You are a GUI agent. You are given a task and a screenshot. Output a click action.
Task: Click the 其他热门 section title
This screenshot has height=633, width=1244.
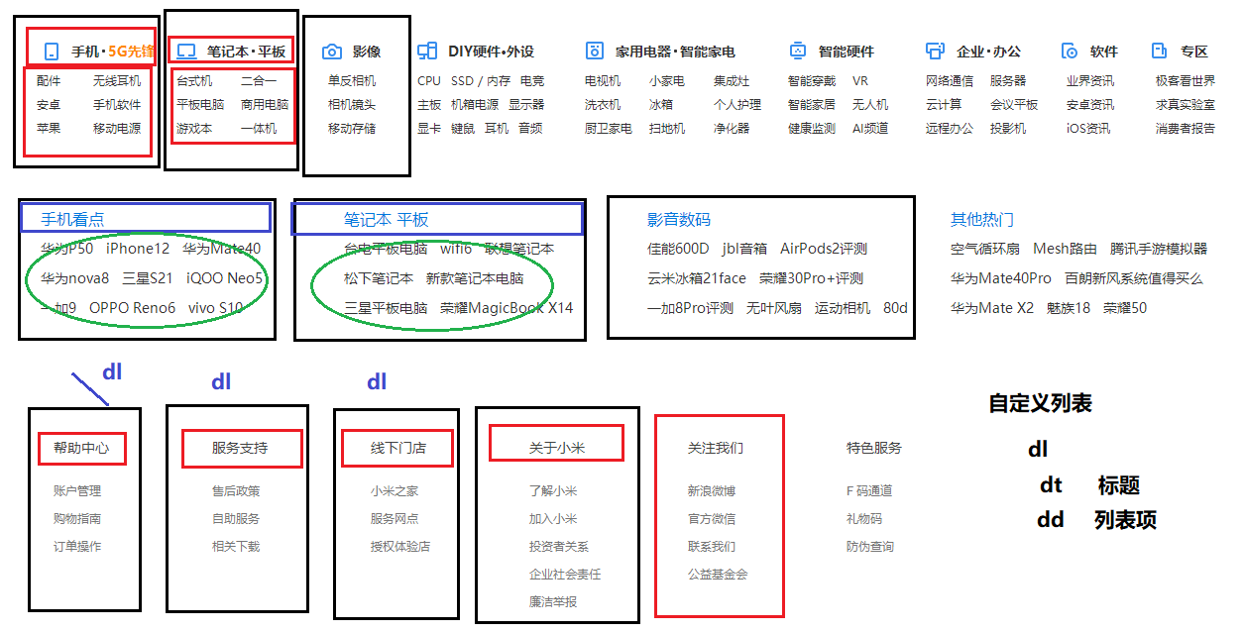pos(982,219)
